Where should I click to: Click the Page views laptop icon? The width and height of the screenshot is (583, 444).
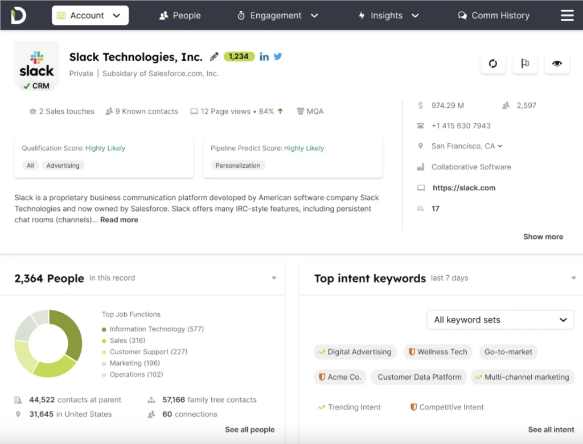(194, 111)
